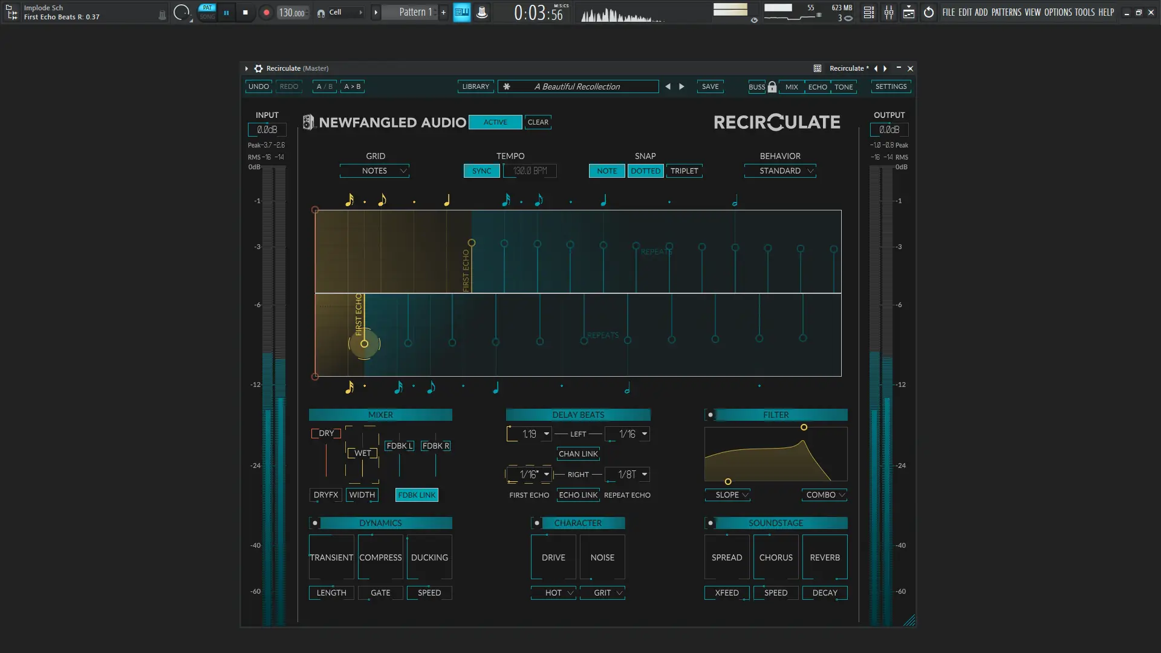Click the lock icon beside BUSS
Screen dimensions: 1161x653
(772, 87)
